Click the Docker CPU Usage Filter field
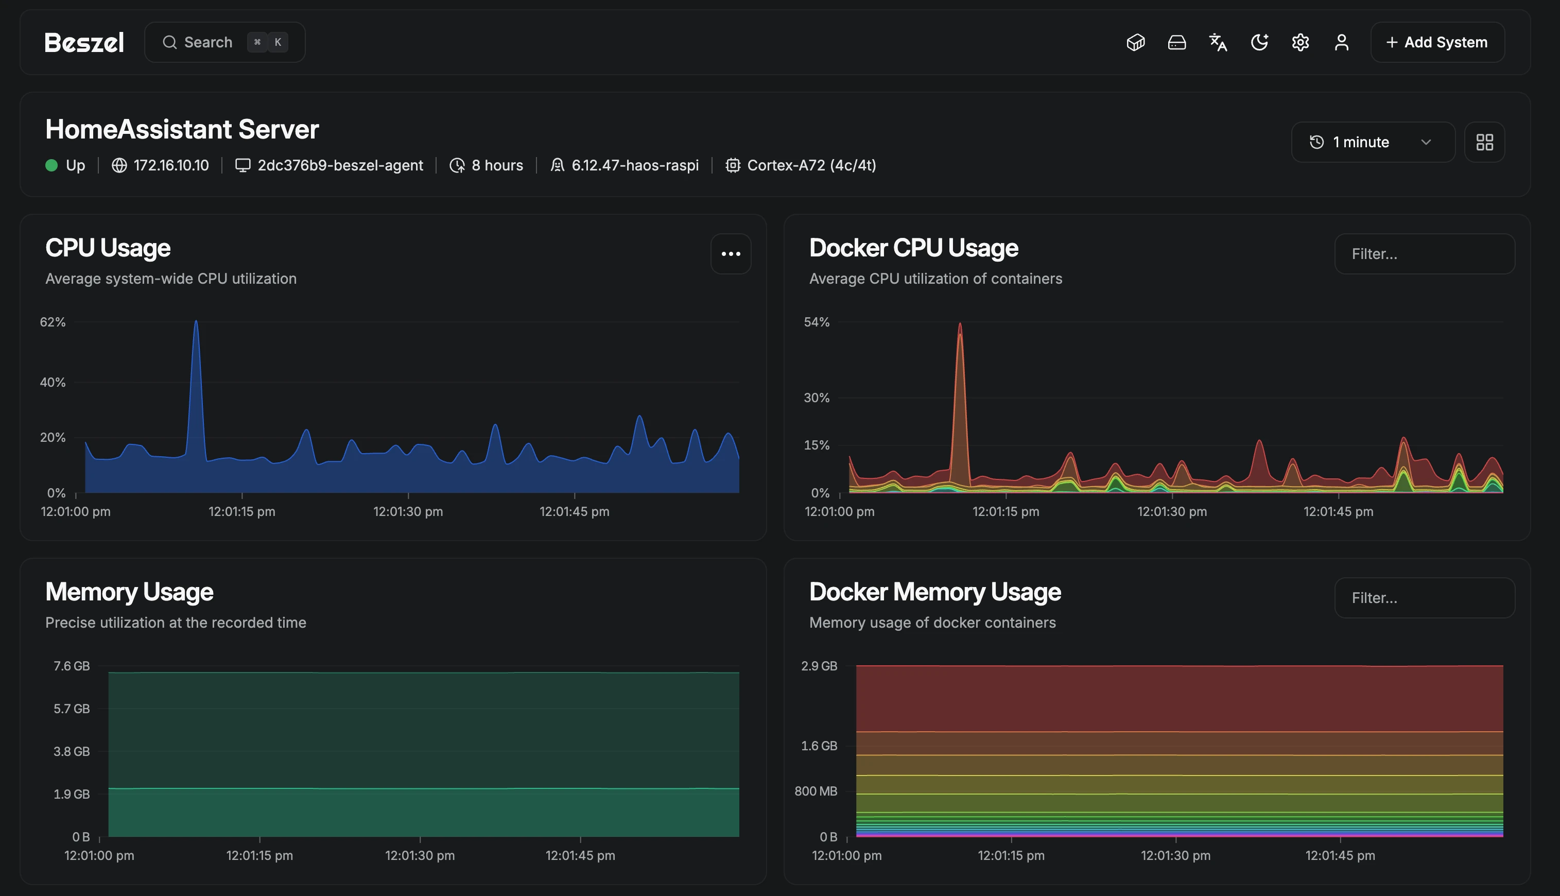This screenshot has width=1560, height=896. coord(1425,253)
